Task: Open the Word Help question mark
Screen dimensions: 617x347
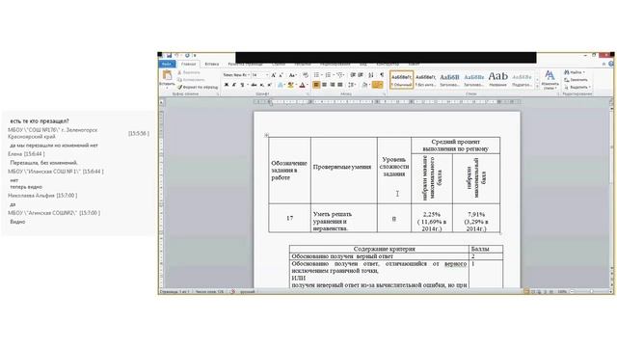Action: [x=611, y=64]
